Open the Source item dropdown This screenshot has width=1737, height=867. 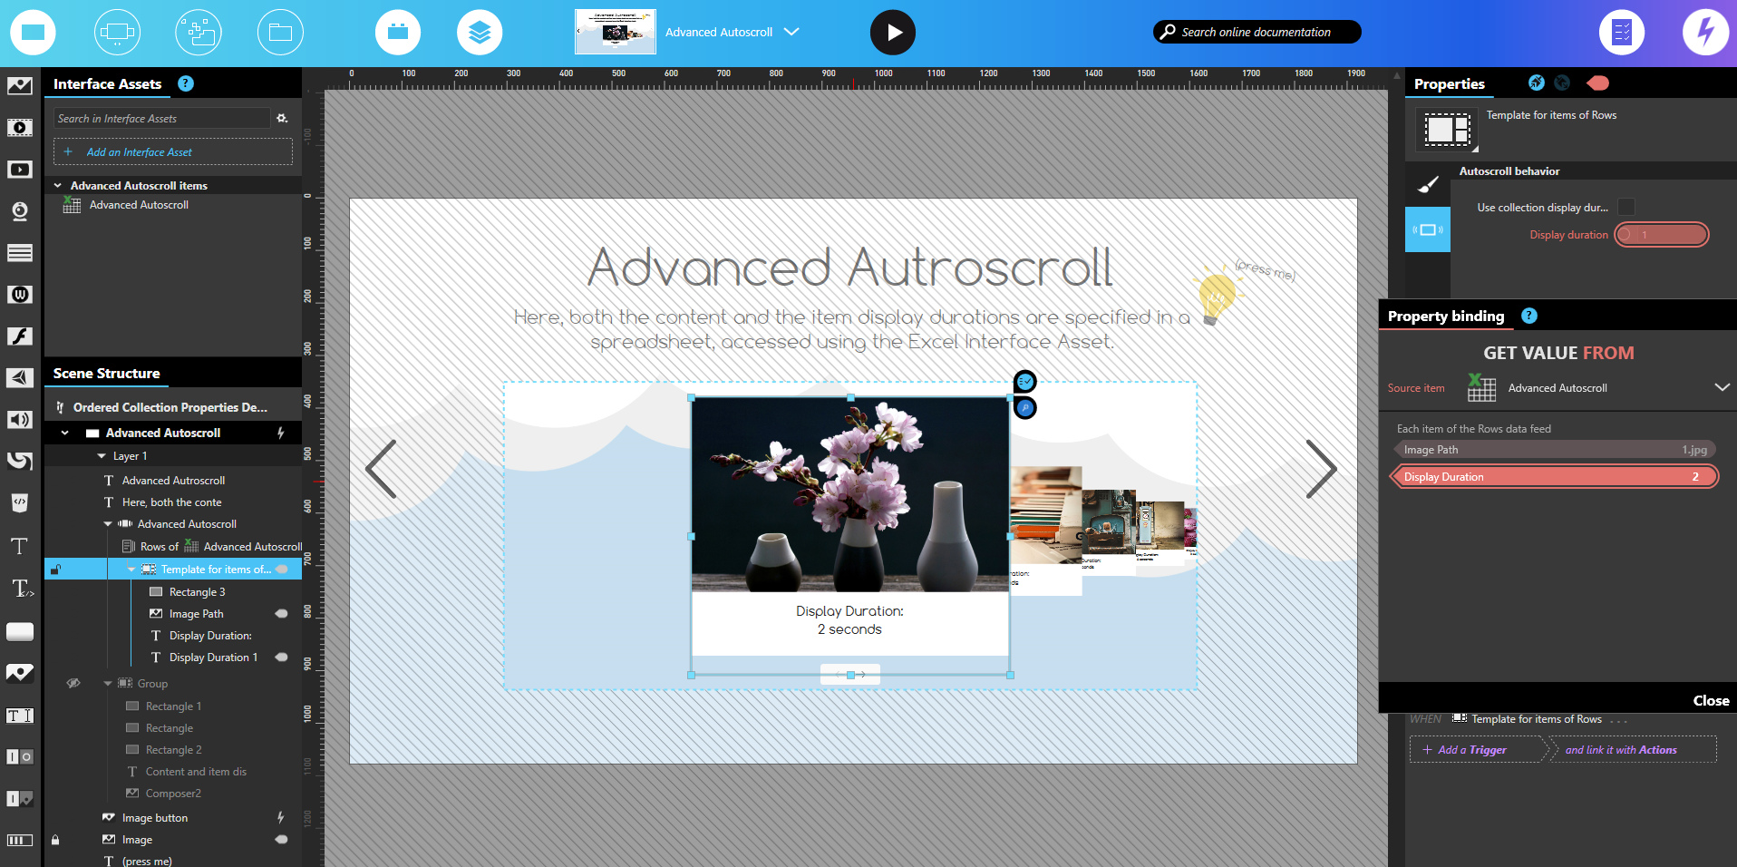(x=1721, y=387)
